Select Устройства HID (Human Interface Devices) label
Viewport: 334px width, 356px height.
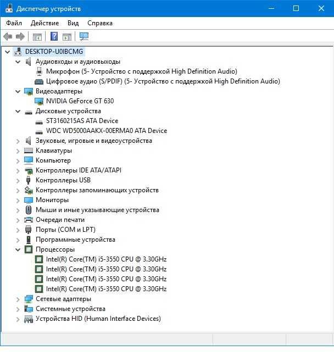pyautogui.click(x=98, y=319)
